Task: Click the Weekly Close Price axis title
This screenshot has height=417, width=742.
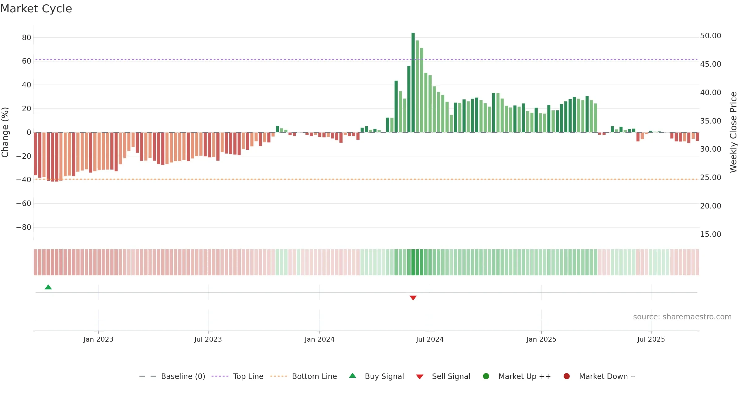Action: (733, 132)
